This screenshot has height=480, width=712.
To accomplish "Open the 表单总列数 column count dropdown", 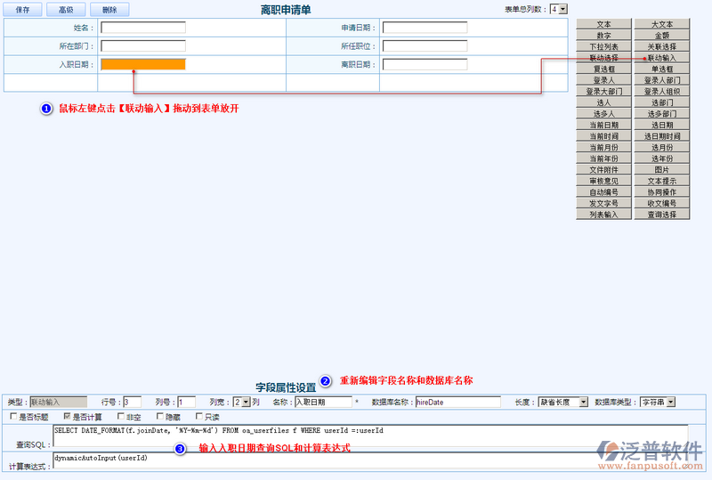I will click(559, 9).
